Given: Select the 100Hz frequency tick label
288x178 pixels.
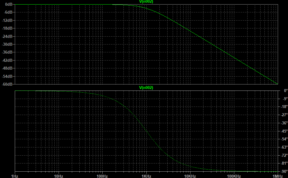Looking at the screenshot, I should (102, 176).
